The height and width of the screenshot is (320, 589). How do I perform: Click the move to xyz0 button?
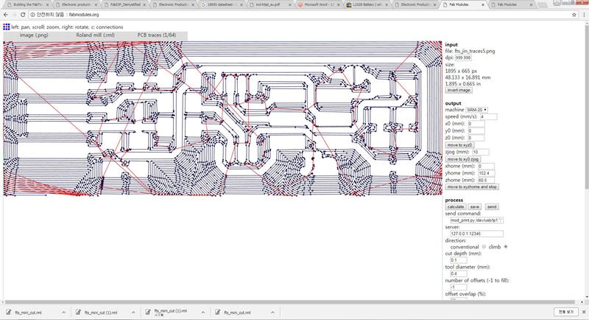[x=459, y=145]
